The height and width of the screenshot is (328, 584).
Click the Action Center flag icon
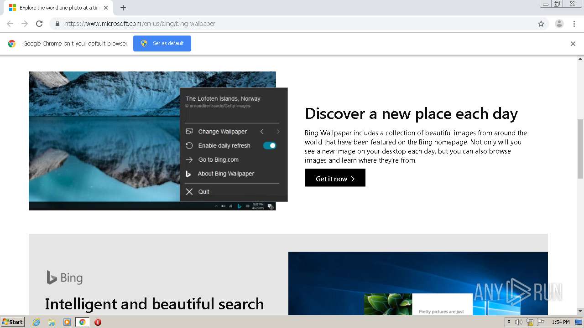[x=541, y=322]
